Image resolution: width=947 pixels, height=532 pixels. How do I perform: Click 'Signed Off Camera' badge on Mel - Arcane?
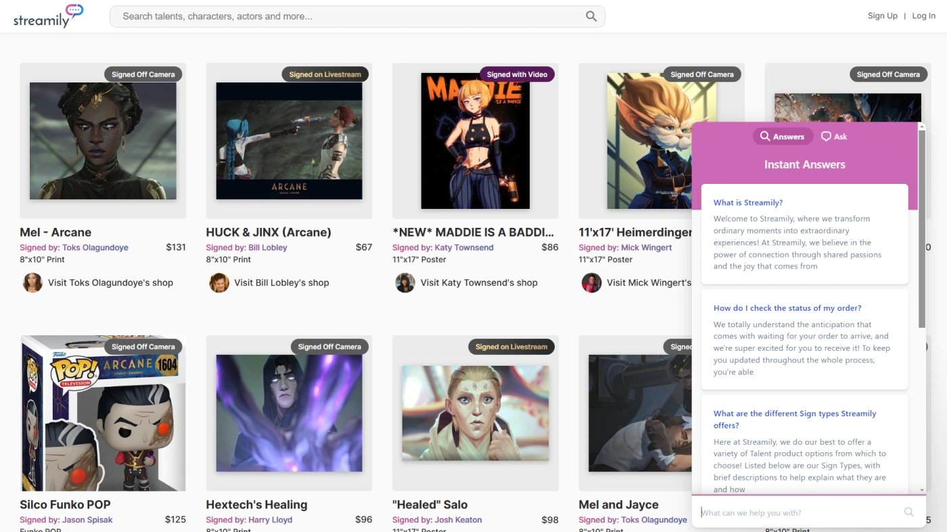pyautogui.click(x=143, y=74)
